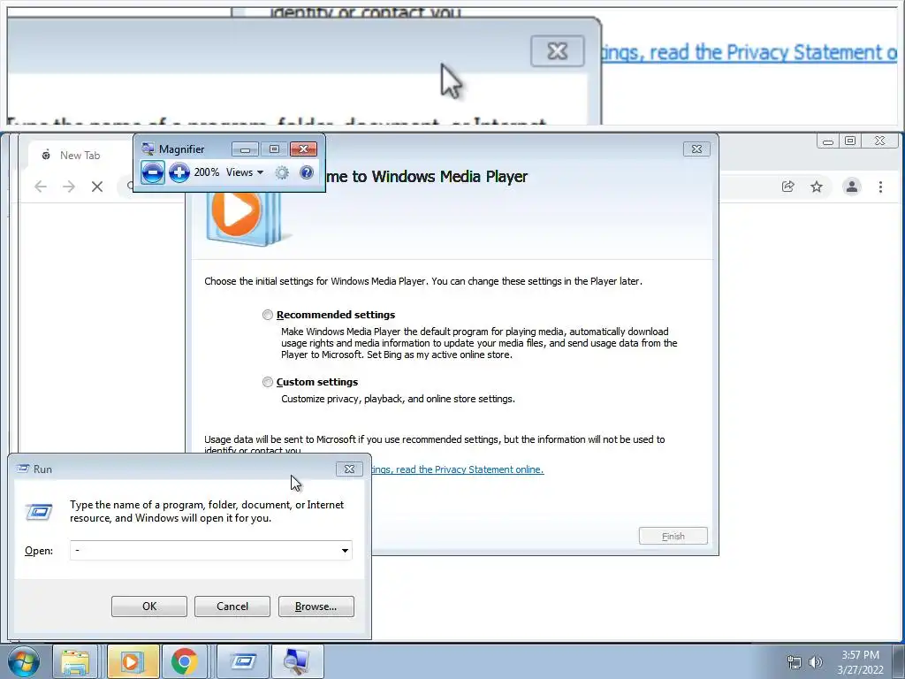Open the network status tray icon
The width and height of the screenshot is (905, 679).
(x=795, y=662)
